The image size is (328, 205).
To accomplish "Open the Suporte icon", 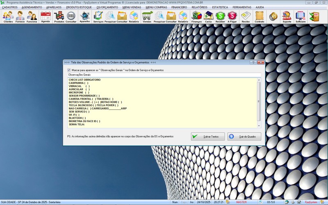I will coord(287,17).
